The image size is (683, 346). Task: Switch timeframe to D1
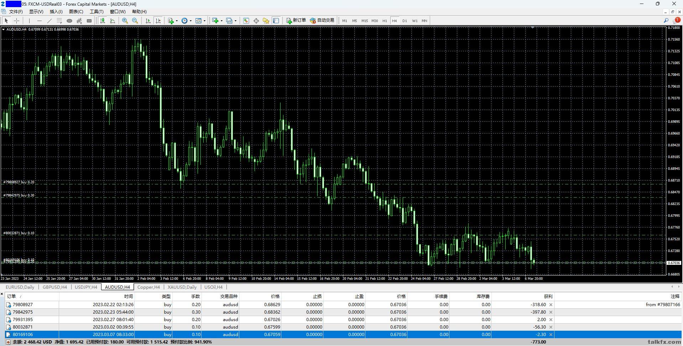(x=405, y=21)
